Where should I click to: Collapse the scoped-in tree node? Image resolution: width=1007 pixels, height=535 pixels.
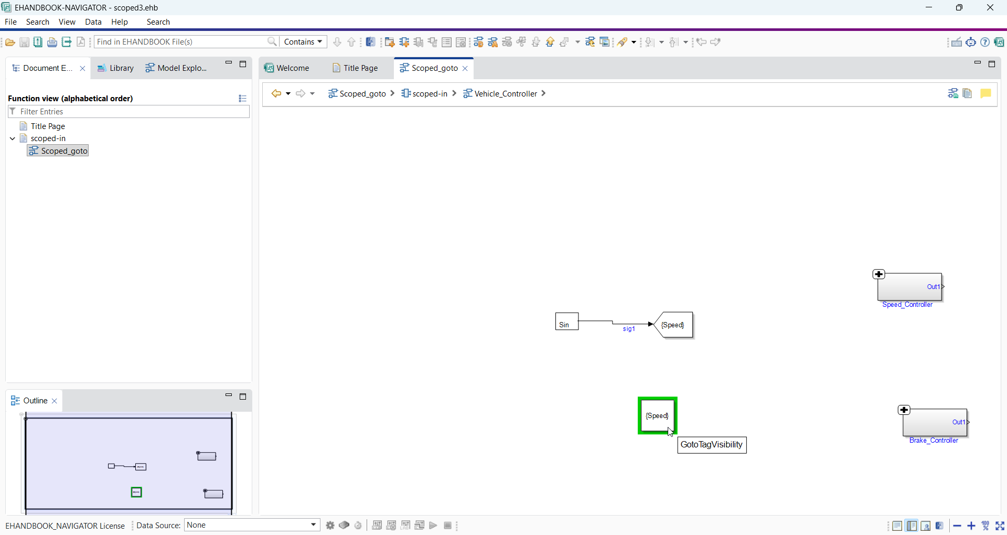tap(13, 138)
